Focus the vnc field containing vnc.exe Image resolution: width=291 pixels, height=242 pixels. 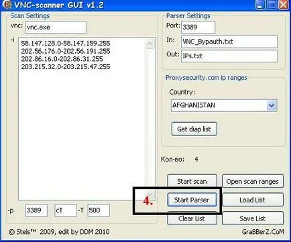click(x=56, y=27)
